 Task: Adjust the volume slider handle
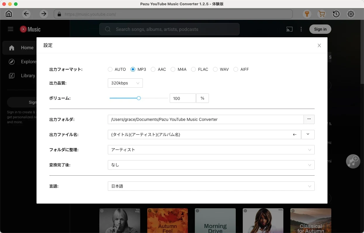(138, 98)
